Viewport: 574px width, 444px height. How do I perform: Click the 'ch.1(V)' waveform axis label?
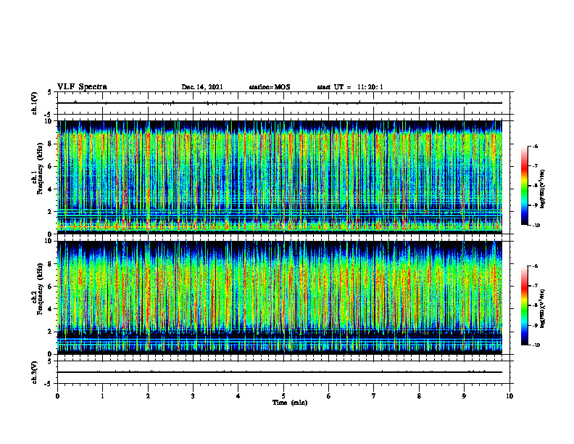point(34,103)
